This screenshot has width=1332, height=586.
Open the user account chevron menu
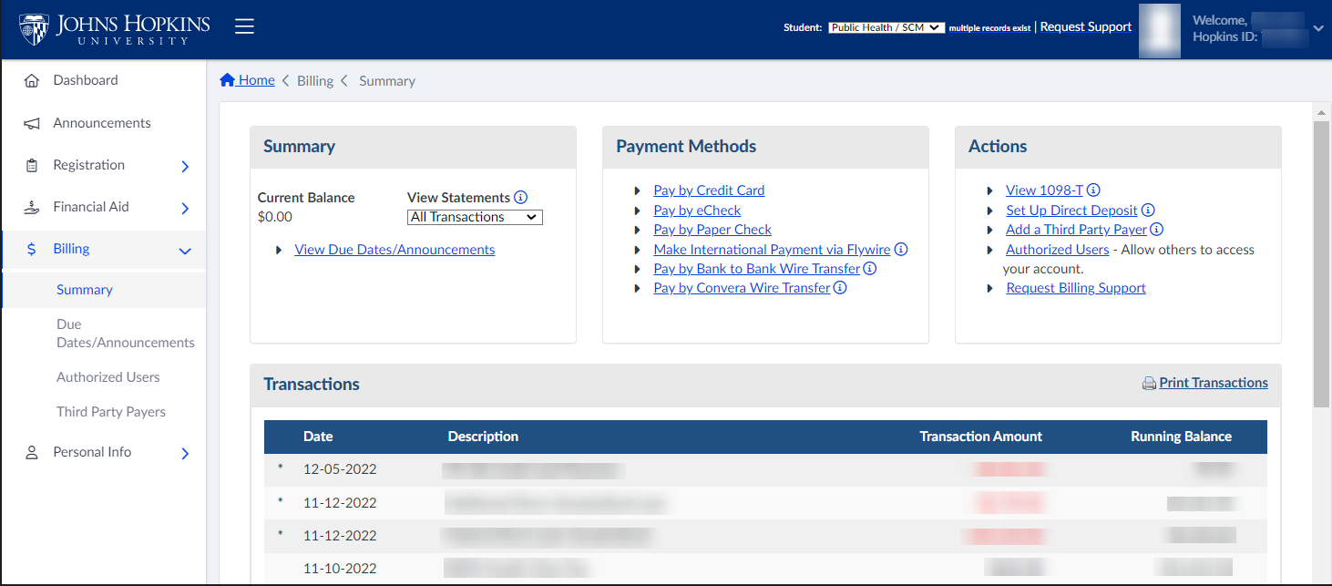pyautogui.click(x=1318, y=28)
